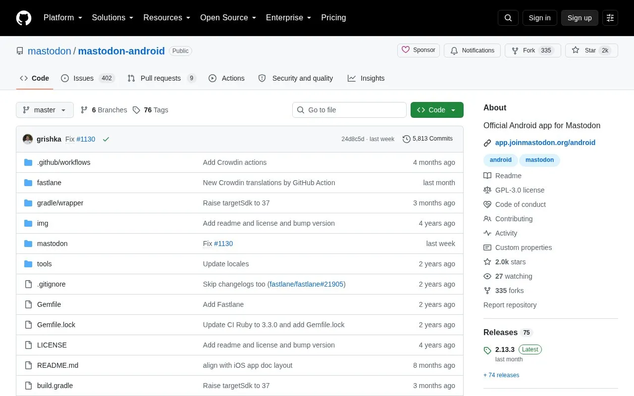
Task: Expand the Solutions menu
Action: (113, 18)
